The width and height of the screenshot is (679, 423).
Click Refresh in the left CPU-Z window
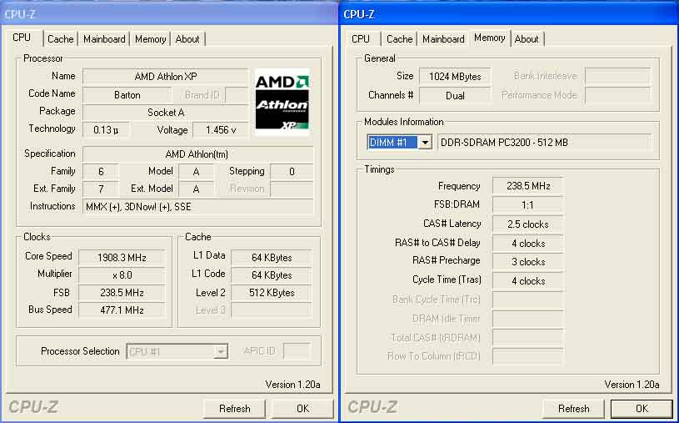click(x=234, y=409)
